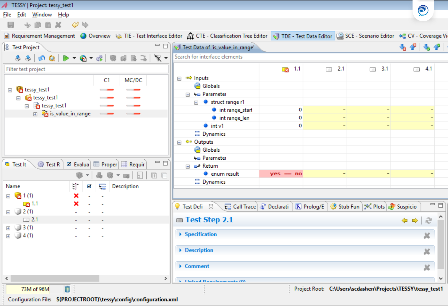Click Search for interface elements field
This screenshot has width=448, height=306.
coord(310,57)
